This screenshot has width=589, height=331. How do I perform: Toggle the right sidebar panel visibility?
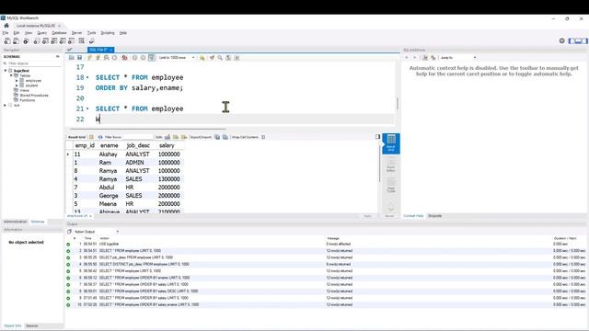[x=584, y=40]
